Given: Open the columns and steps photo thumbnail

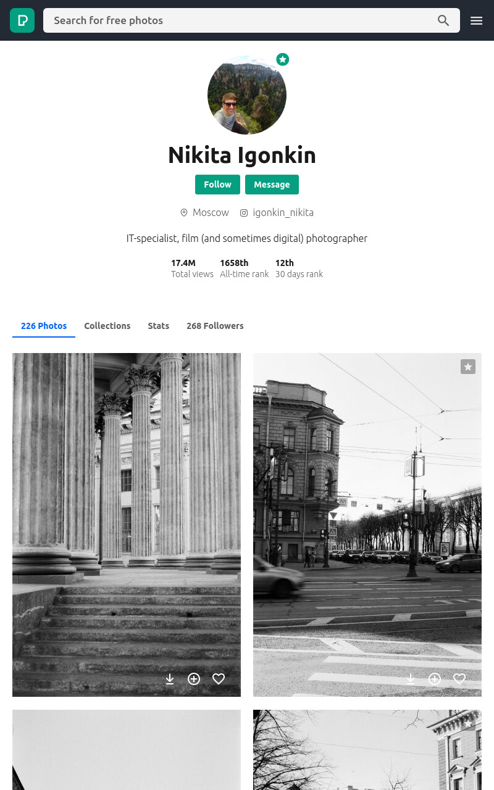Looking at the screenshot, I should (127, 525).
